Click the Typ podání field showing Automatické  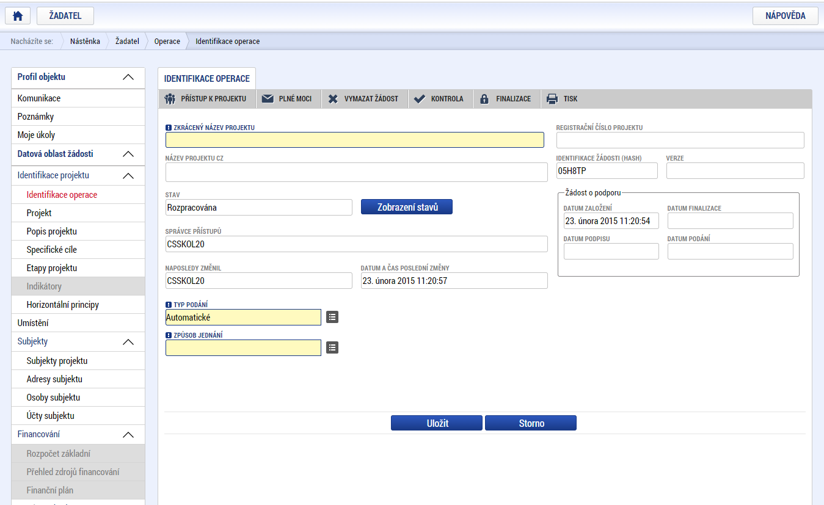pyautogui.click(x=243, y=317)
